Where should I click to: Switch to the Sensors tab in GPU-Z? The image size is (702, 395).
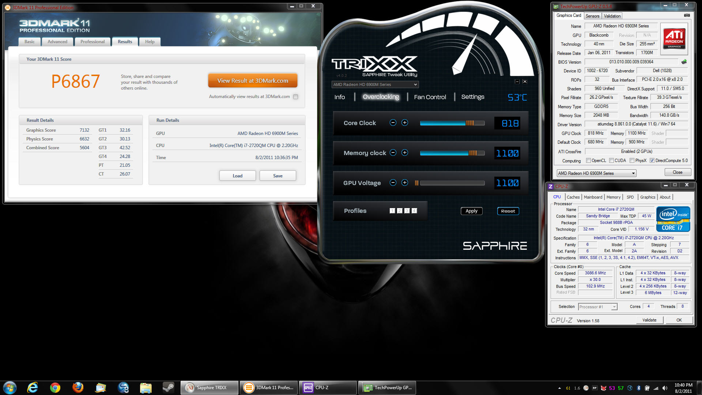click(592, 16)
